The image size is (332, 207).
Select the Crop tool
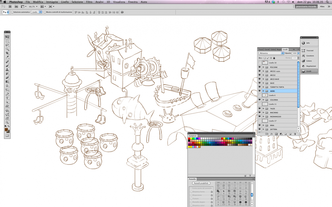pyautogui.click(x=7, y=53)
